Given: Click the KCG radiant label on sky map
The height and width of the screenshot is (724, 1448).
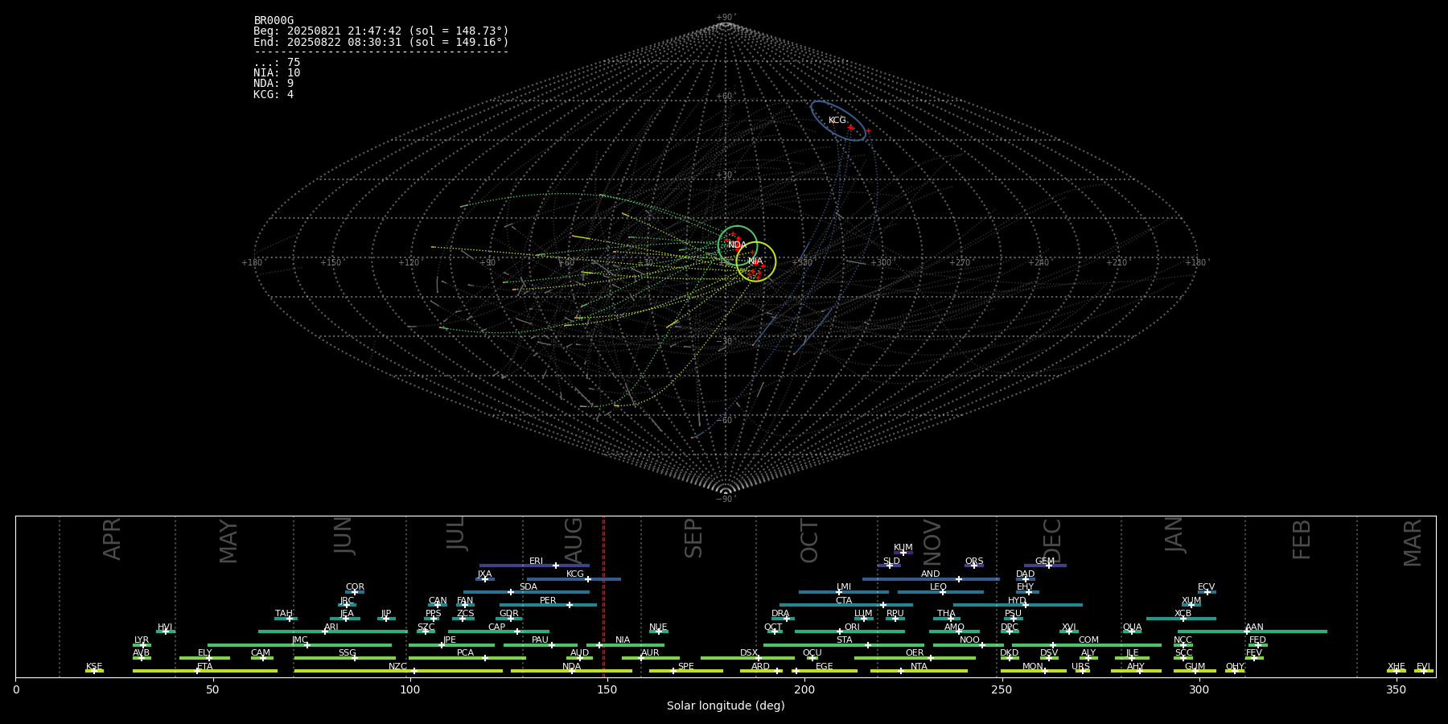Looking at the screenshot, I should point(837,121).
